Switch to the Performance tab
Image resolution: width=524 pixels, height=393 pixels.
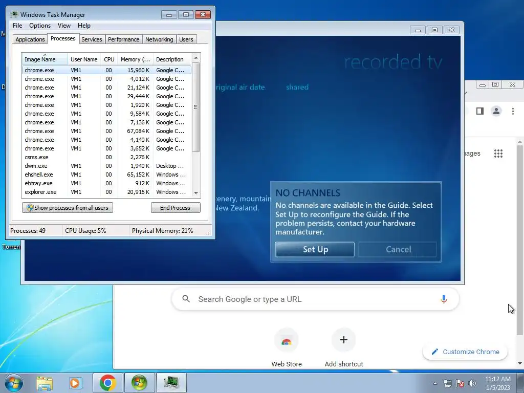coord(123,39)
